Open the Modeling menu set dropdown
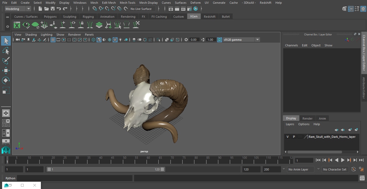Image resolution: width=367 pixels, height=189 pixels. 18,9
